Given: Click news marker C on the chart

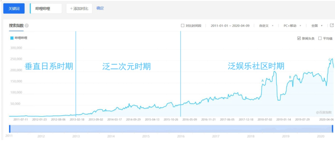Looking at the screenshot, I should [329, 59].
